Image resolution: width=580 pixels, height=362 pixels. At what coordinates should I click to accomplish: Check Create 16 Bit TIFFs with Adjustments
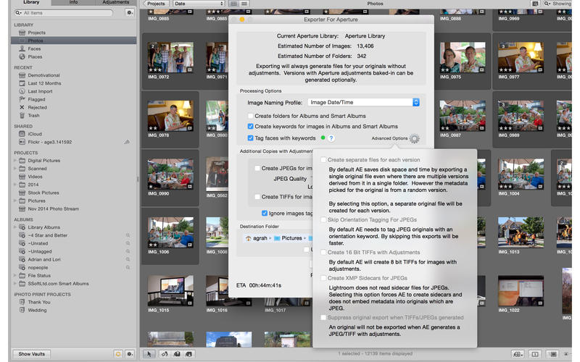pos(323,252)
